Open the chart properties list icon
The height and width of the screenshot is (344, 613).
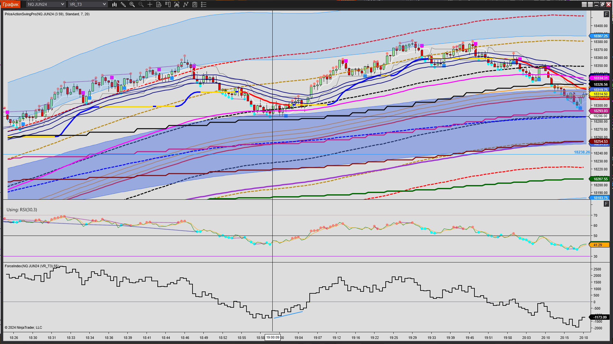[x=204, y=4]
